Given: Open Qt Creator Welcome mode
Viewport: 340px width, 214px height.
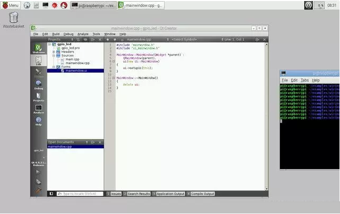Looking at the screenshot, I should pyautogui.click(x=38, y=47).
